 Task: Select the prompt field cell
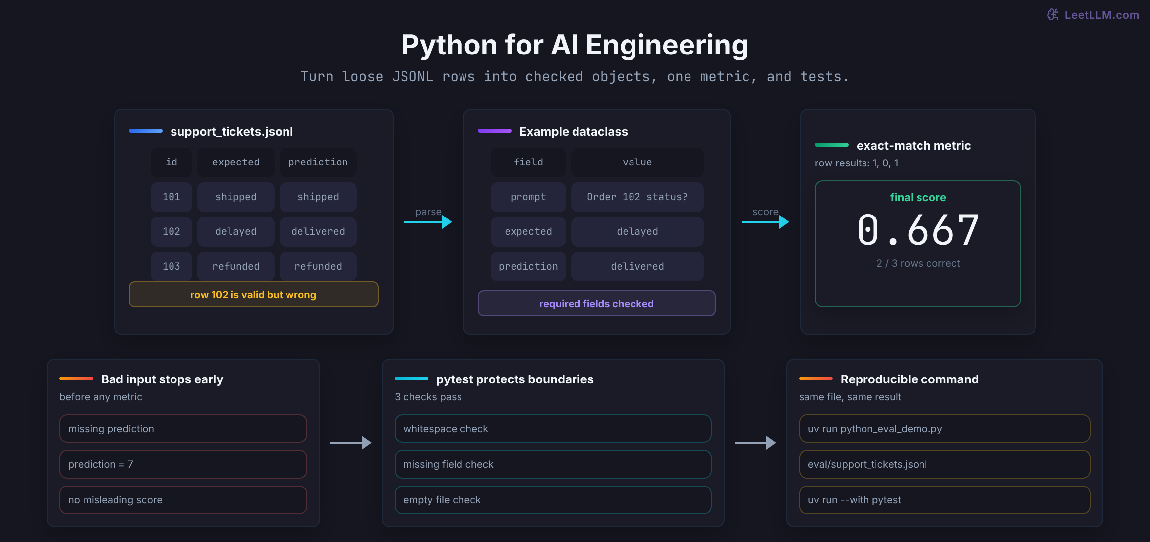point(528,197)
